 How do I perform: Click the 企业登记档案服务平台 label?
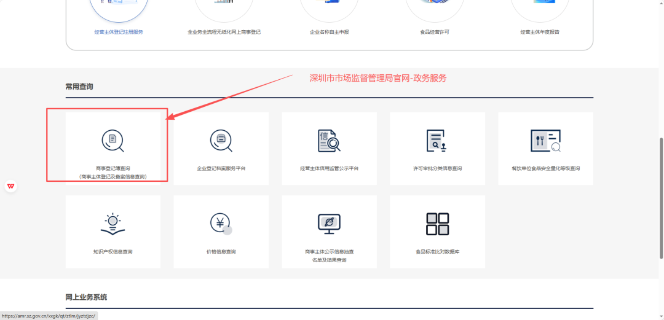(221, 168)
